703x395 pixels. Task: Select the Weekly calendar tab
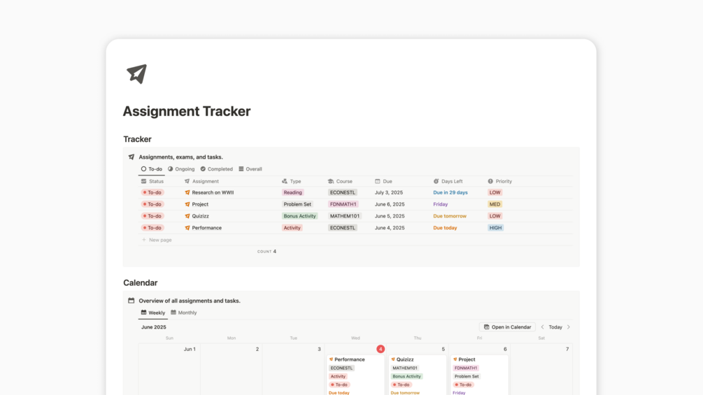[153, 313]
